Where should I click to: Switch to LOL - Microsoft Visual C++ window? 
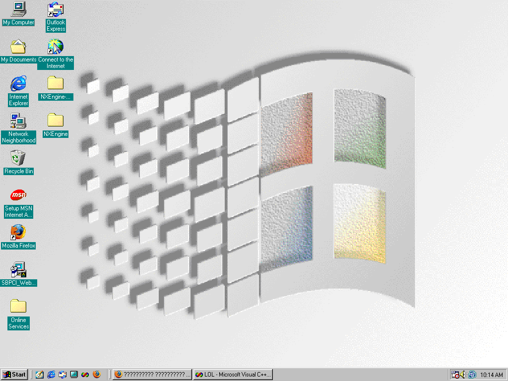233,375
